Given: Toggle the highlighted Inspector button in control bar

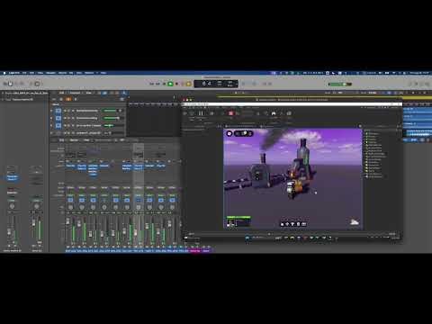Looking at the screenshot, I should pyautogui.click(x=11, y=84).
